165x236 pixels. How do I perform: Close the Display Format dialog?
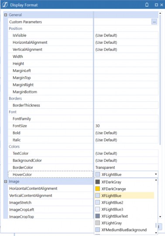(x=162, y=5)
